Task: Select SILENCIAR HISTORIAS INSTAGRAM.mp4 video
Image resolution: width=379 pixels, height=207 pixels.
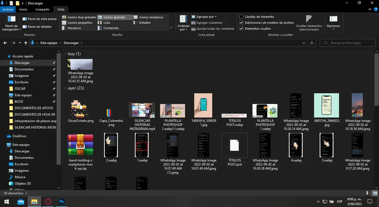Action: click(x=142, y=117)
